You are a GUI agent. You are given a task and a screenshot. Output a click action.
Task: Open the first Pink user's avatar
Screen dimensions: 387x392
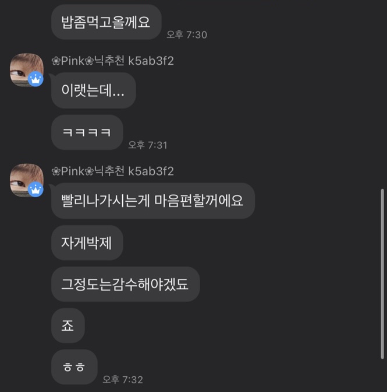pyautogui.click(x=27, y=70)
